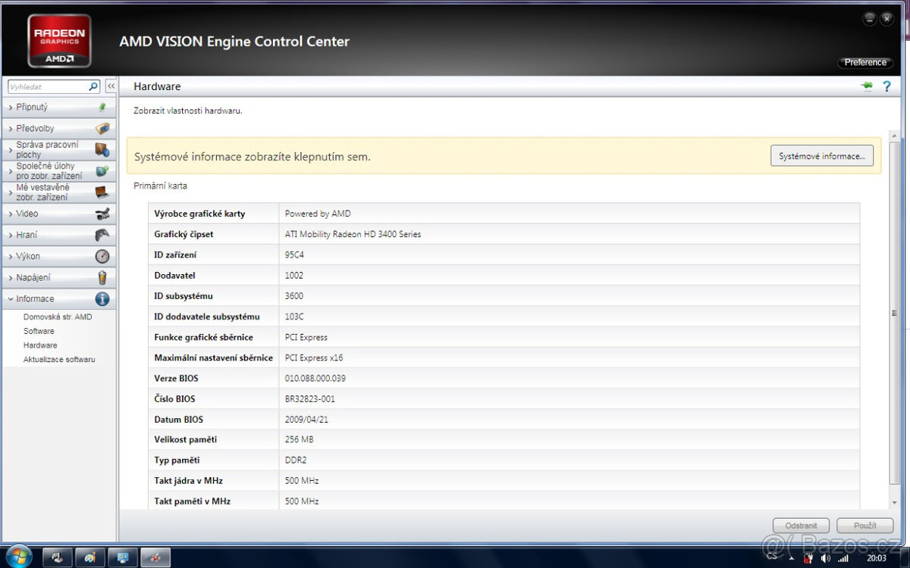Open help via the question mark icon

(x=886, y=86)
